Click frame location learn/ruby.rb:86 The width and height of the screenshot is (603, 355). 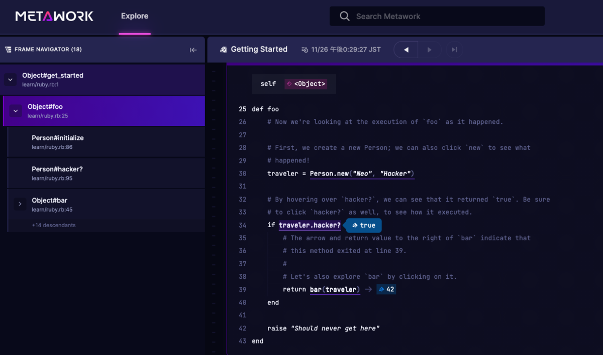pyautogui.click(x=52, y=147)
